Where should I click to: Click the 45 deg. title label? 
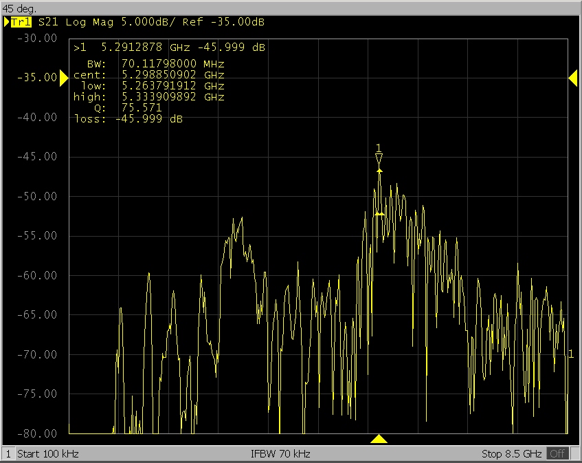(21, 9)
